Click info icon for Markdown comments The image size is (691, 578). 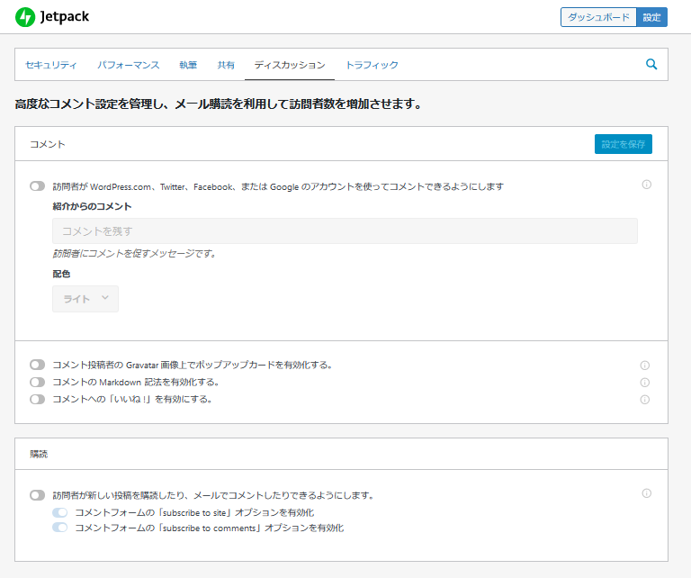(645, 383)
